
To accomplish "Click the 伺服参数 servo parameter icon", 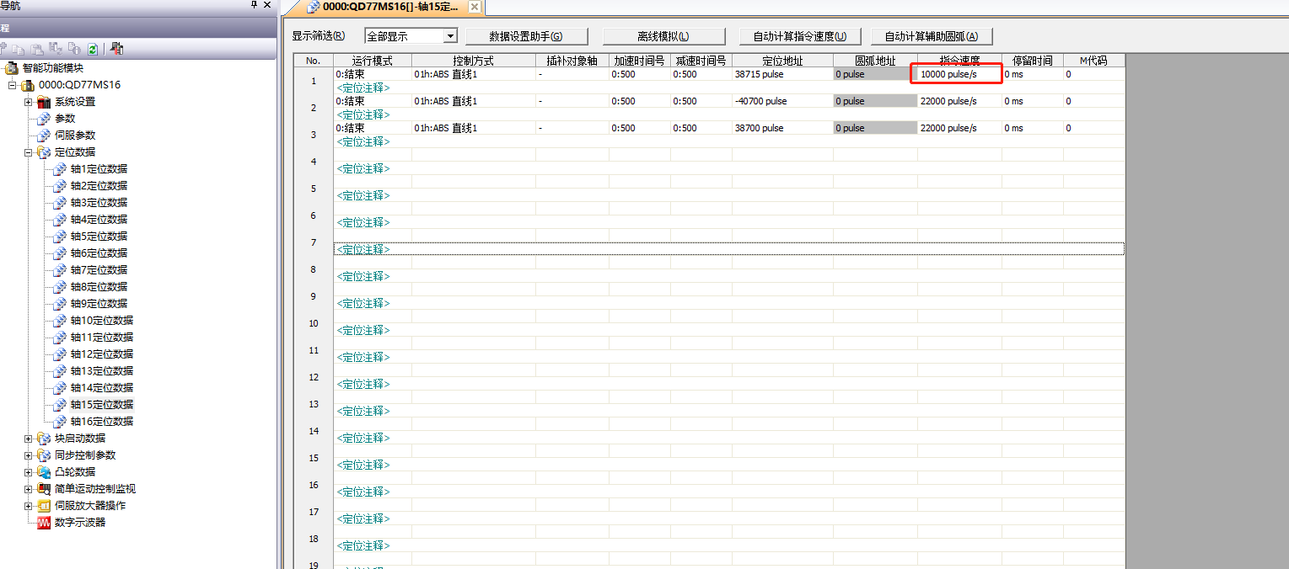I will [x=44, y=136].
